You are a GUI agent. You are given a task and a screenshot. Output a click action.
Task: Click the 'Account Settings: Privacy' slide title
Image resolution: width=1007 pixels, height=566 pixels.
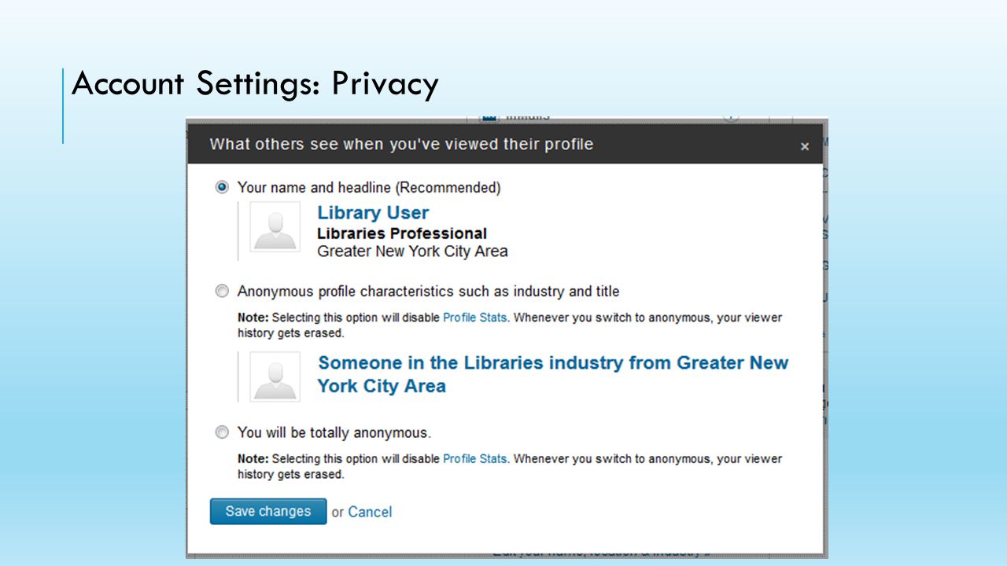pos(255,83)
